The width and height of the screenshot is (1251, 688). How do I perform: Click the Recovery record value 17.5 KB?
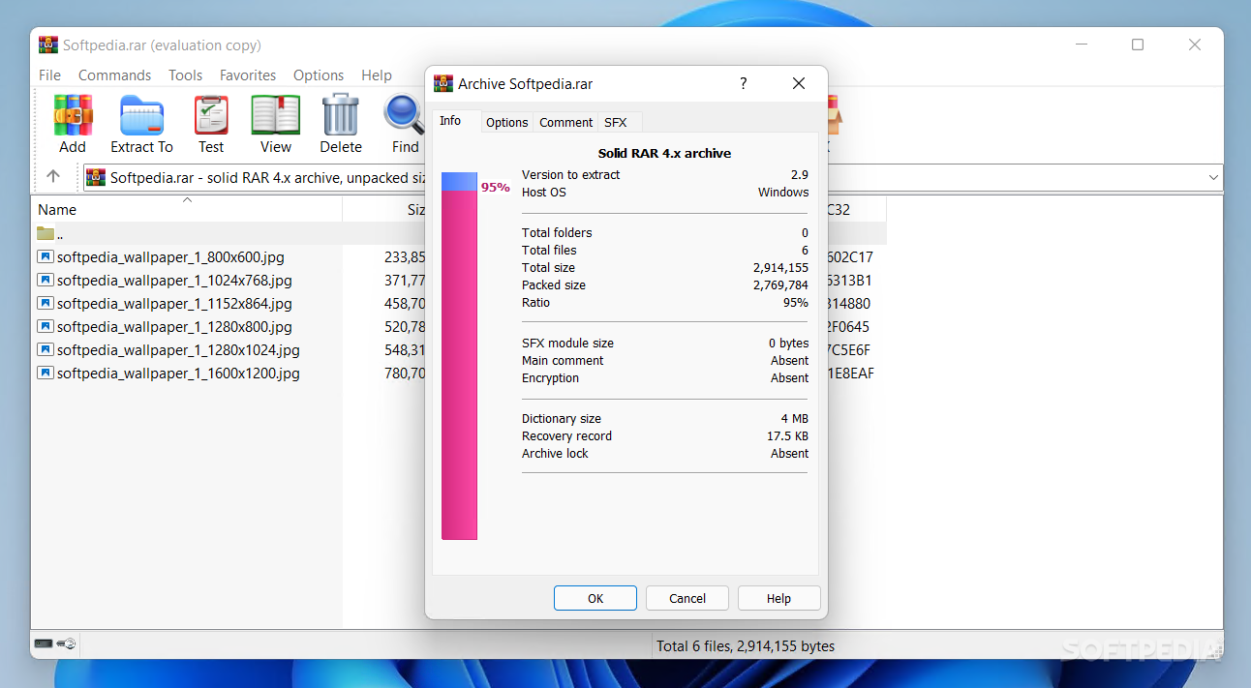[x=787, y=435]
